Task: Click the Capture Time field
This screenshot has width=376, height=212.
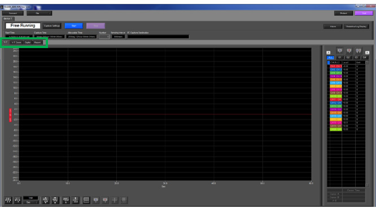Action: click(x=49, y=37)
